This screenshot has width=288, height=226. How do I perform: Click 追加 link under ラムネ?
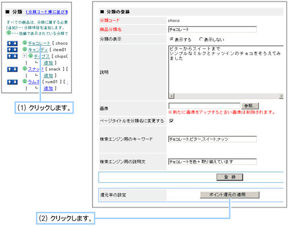pyautogui.click(x=48, y=88)
